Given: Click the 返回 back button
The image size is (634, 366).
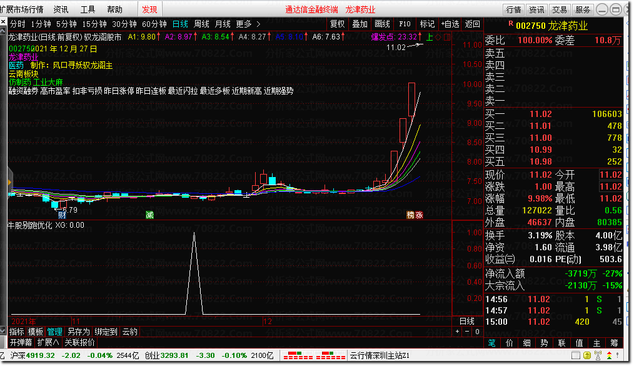Looking at the screenshot, I should click(x=472, y=24).
